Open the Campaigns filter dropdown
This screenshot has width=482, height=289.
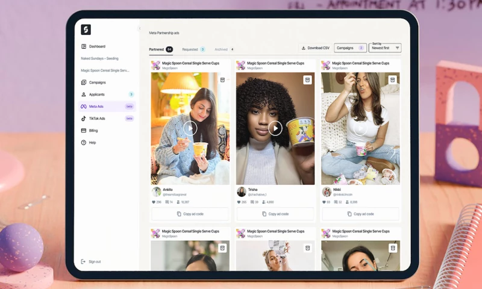(351, 48)
